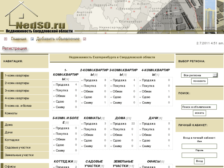Open the Главная menu item

(18, 39)
